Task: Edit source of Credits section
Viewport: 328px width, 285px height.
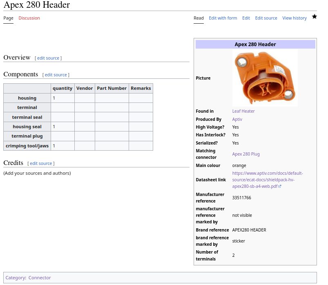Action: [x=41, y=163]
